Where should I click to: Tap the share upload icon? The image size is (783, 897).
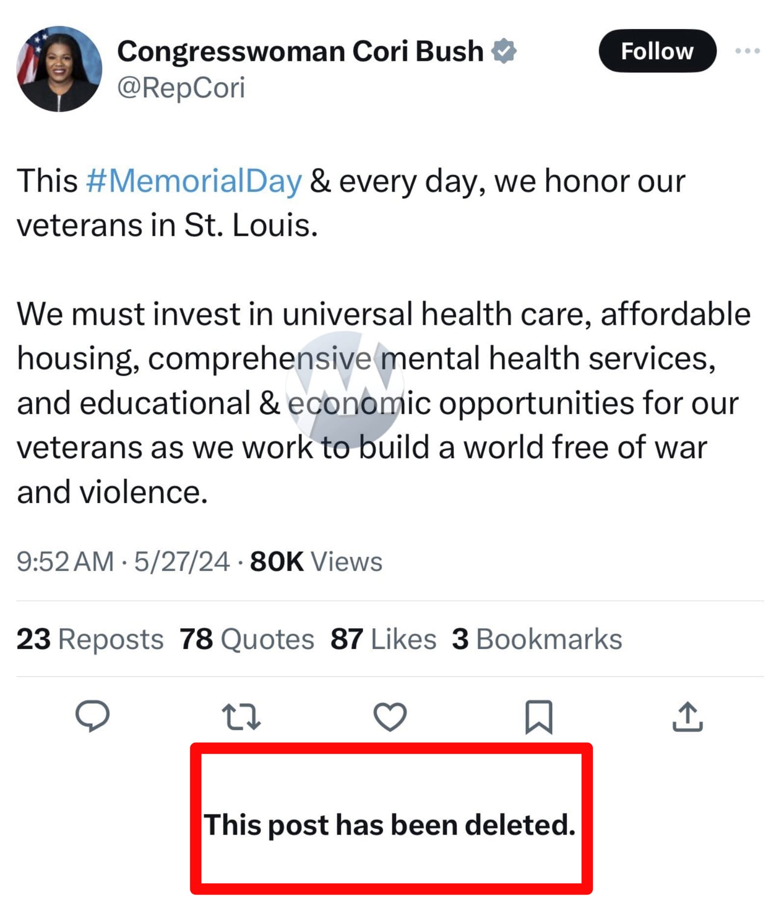click(687, 717)
